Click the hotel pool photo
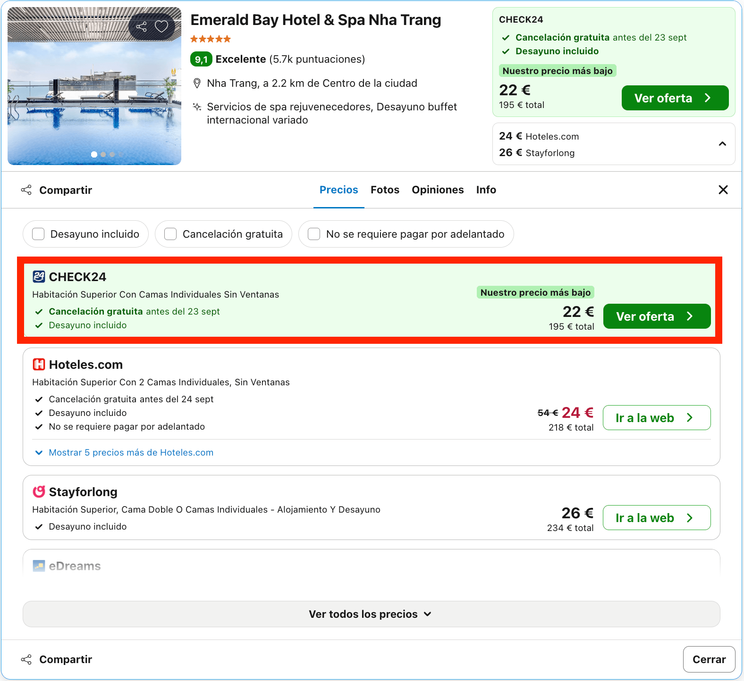The height and width of the screenshot is (681, 744). [x=94, y=86]
